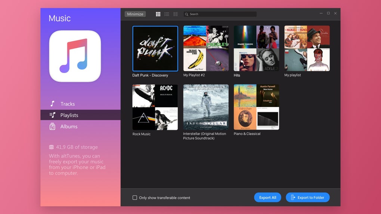The width and height of the screenshot is (381, 214).
Task: Click the Minimize button
Action: click(x=135, y=14)
